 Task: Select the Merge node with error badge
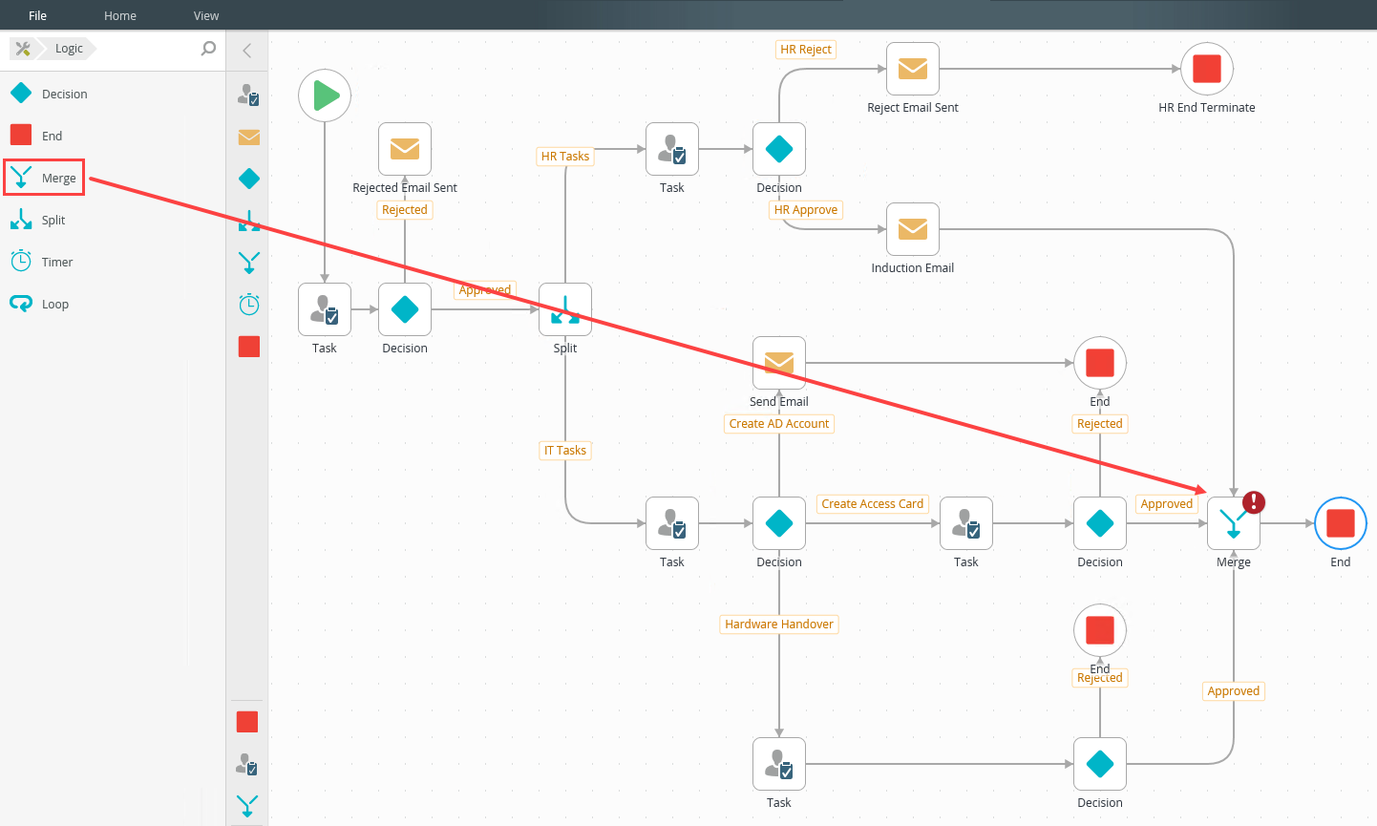pyautogui.click(x=1233, y=523)
